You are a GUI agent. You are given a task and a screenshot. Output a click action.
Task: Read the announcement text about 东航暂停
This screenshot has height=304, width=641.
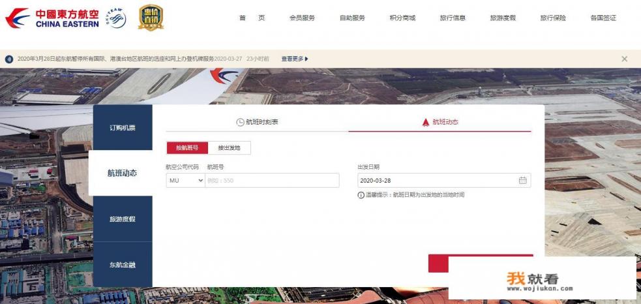coord(115,59)
